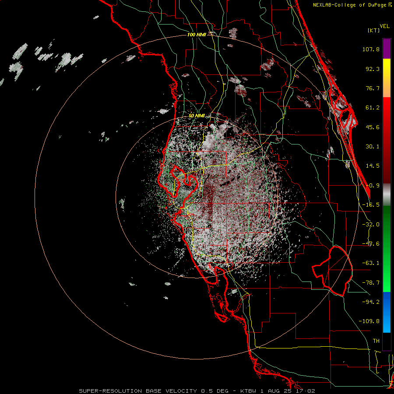Click the 100 NMI range ring label
Viewport: 394px width, 394px height.
click(x=197, y=35)
